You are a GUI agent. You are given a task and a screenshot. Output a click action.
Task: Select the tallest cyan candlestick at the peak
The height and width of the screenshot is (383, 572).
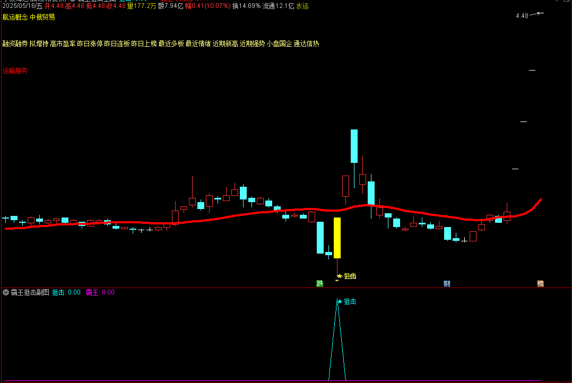click(354, 146)
